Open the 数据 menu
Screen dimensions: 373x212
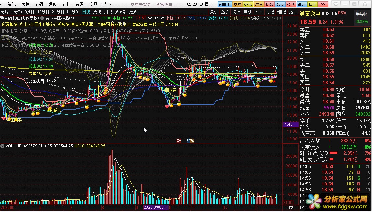click(x=26, y=4)
